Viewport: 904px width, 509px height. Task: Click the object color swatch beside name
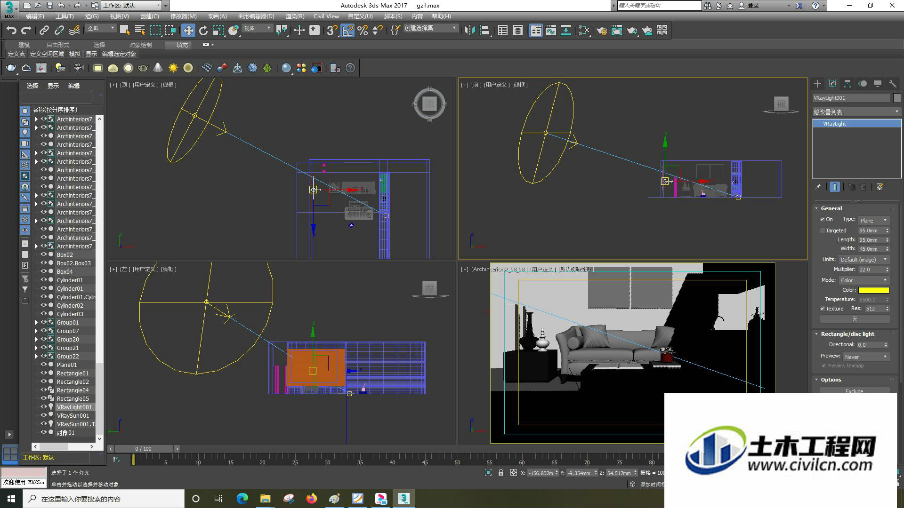(x=897, y=98)
